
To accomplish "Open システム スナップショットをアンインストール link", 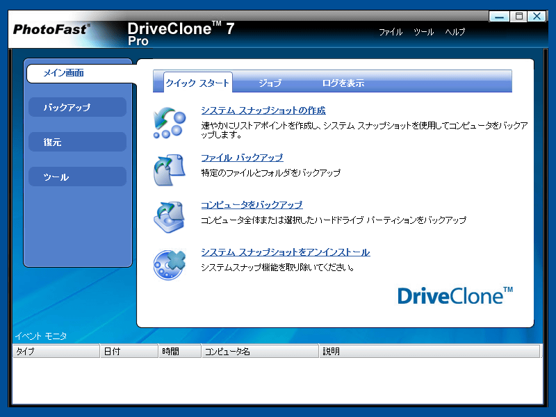I will (x=285, y=252).
